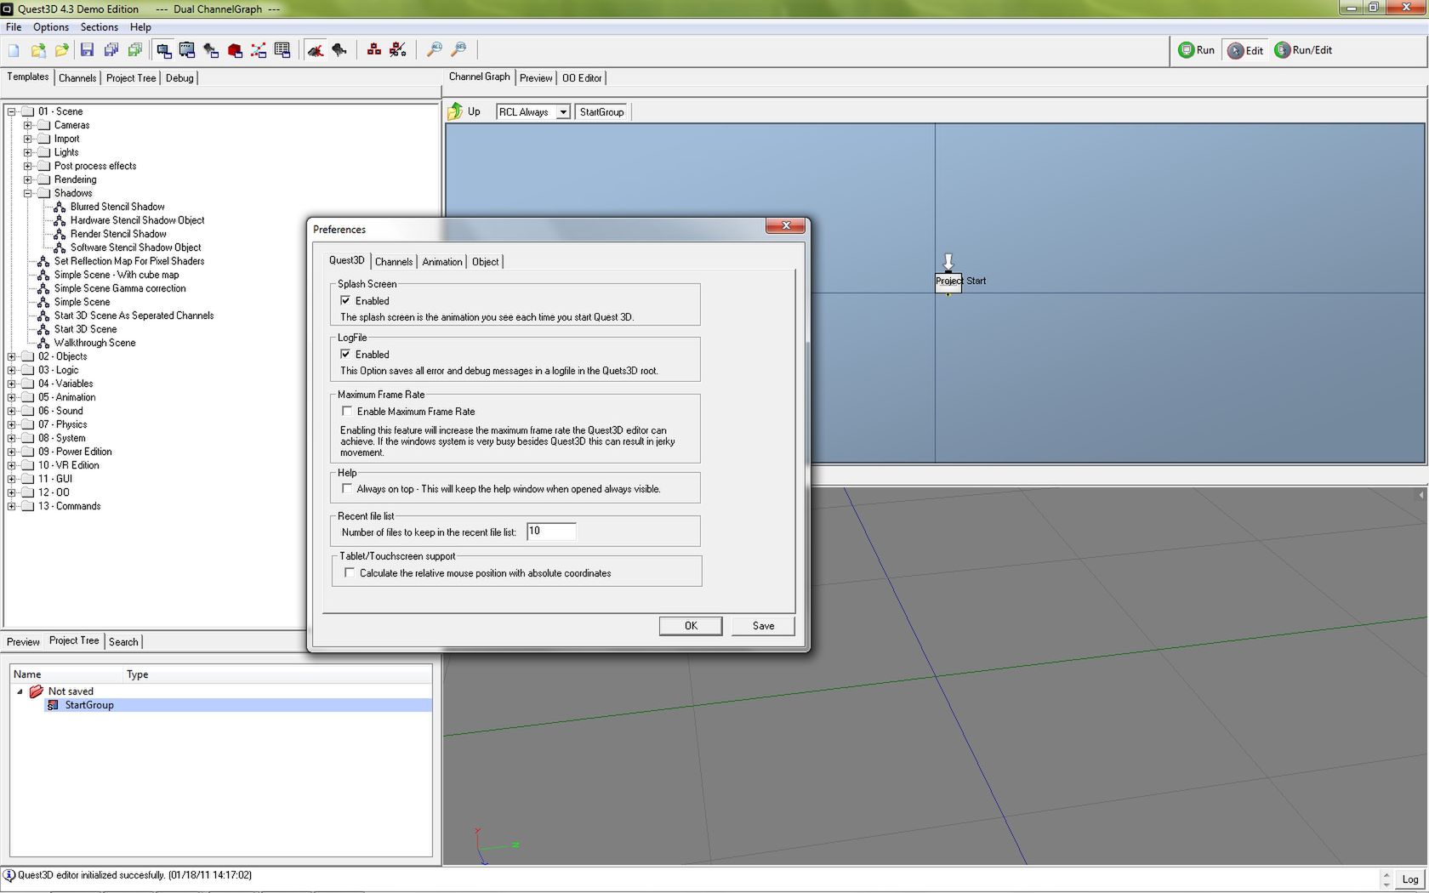The width and height of the screenshot is (1429, 893).
Task: Click the recent file list number field
Action: click(551, 532)
